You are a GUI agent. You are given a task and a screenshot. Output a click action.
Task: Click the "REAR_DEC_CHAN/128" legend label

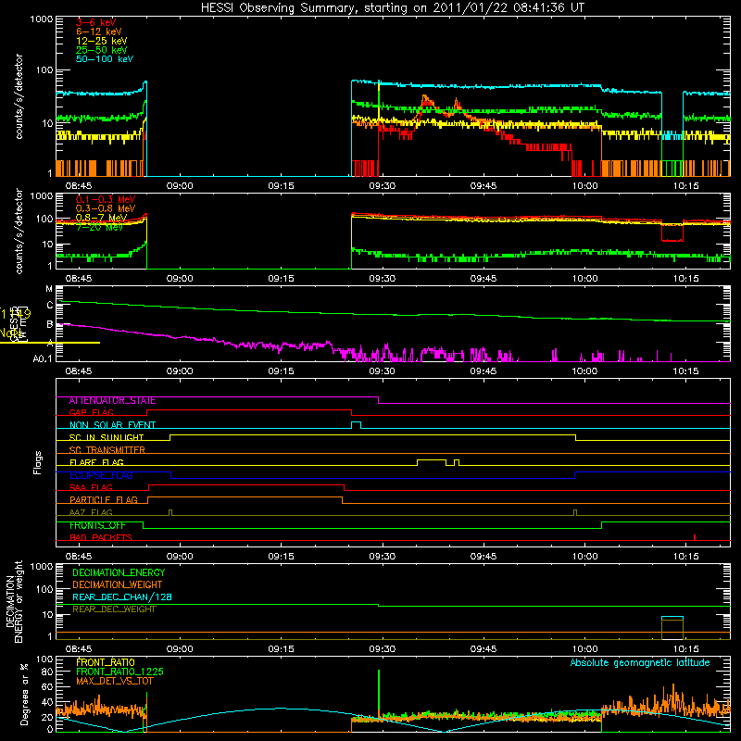(x=122, y=597)
